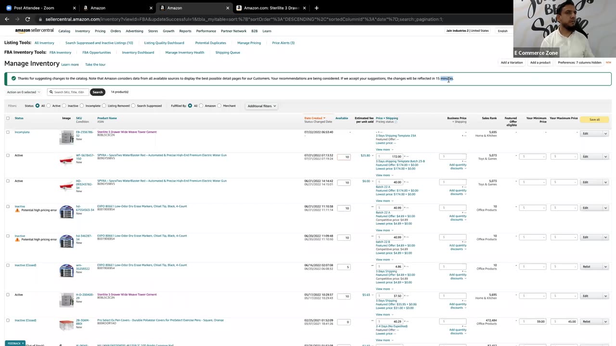Image resolution: width=616 pixels, height=346 pixels.
Task: Reload the page with the refresh icon
Action: (x=27, y=19)
